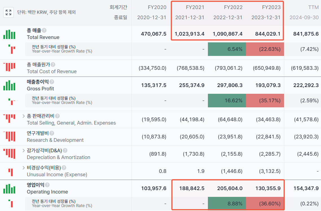
Task: Open the help tooltip for 연구개발비
Action: [x=52, y=133]
